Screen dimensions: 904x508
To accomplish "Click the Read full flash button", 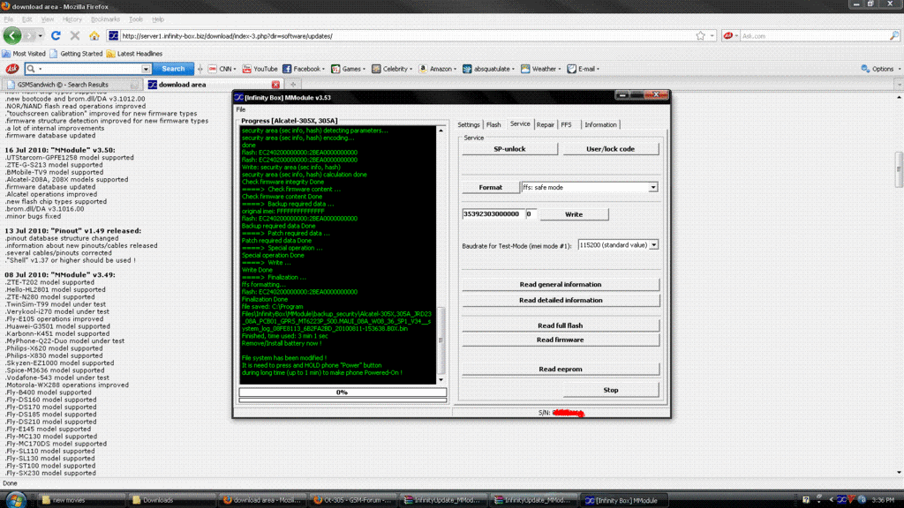I will pos(561,325).
